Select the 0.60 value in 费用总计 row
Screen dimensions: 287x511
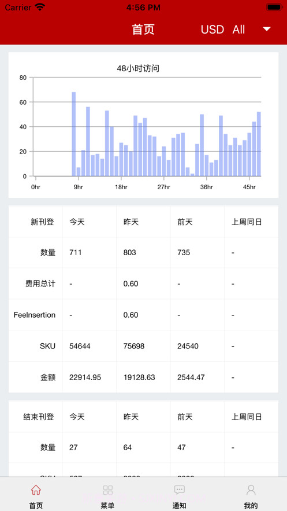(131, 284)
